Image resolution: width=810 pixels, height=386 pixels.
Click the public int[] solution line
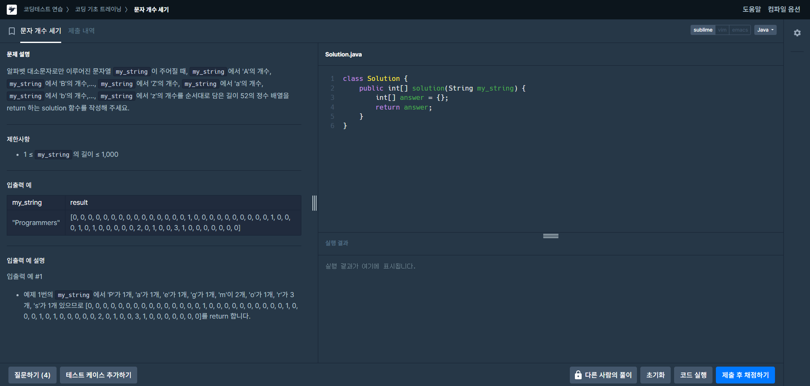pos(442,88)
